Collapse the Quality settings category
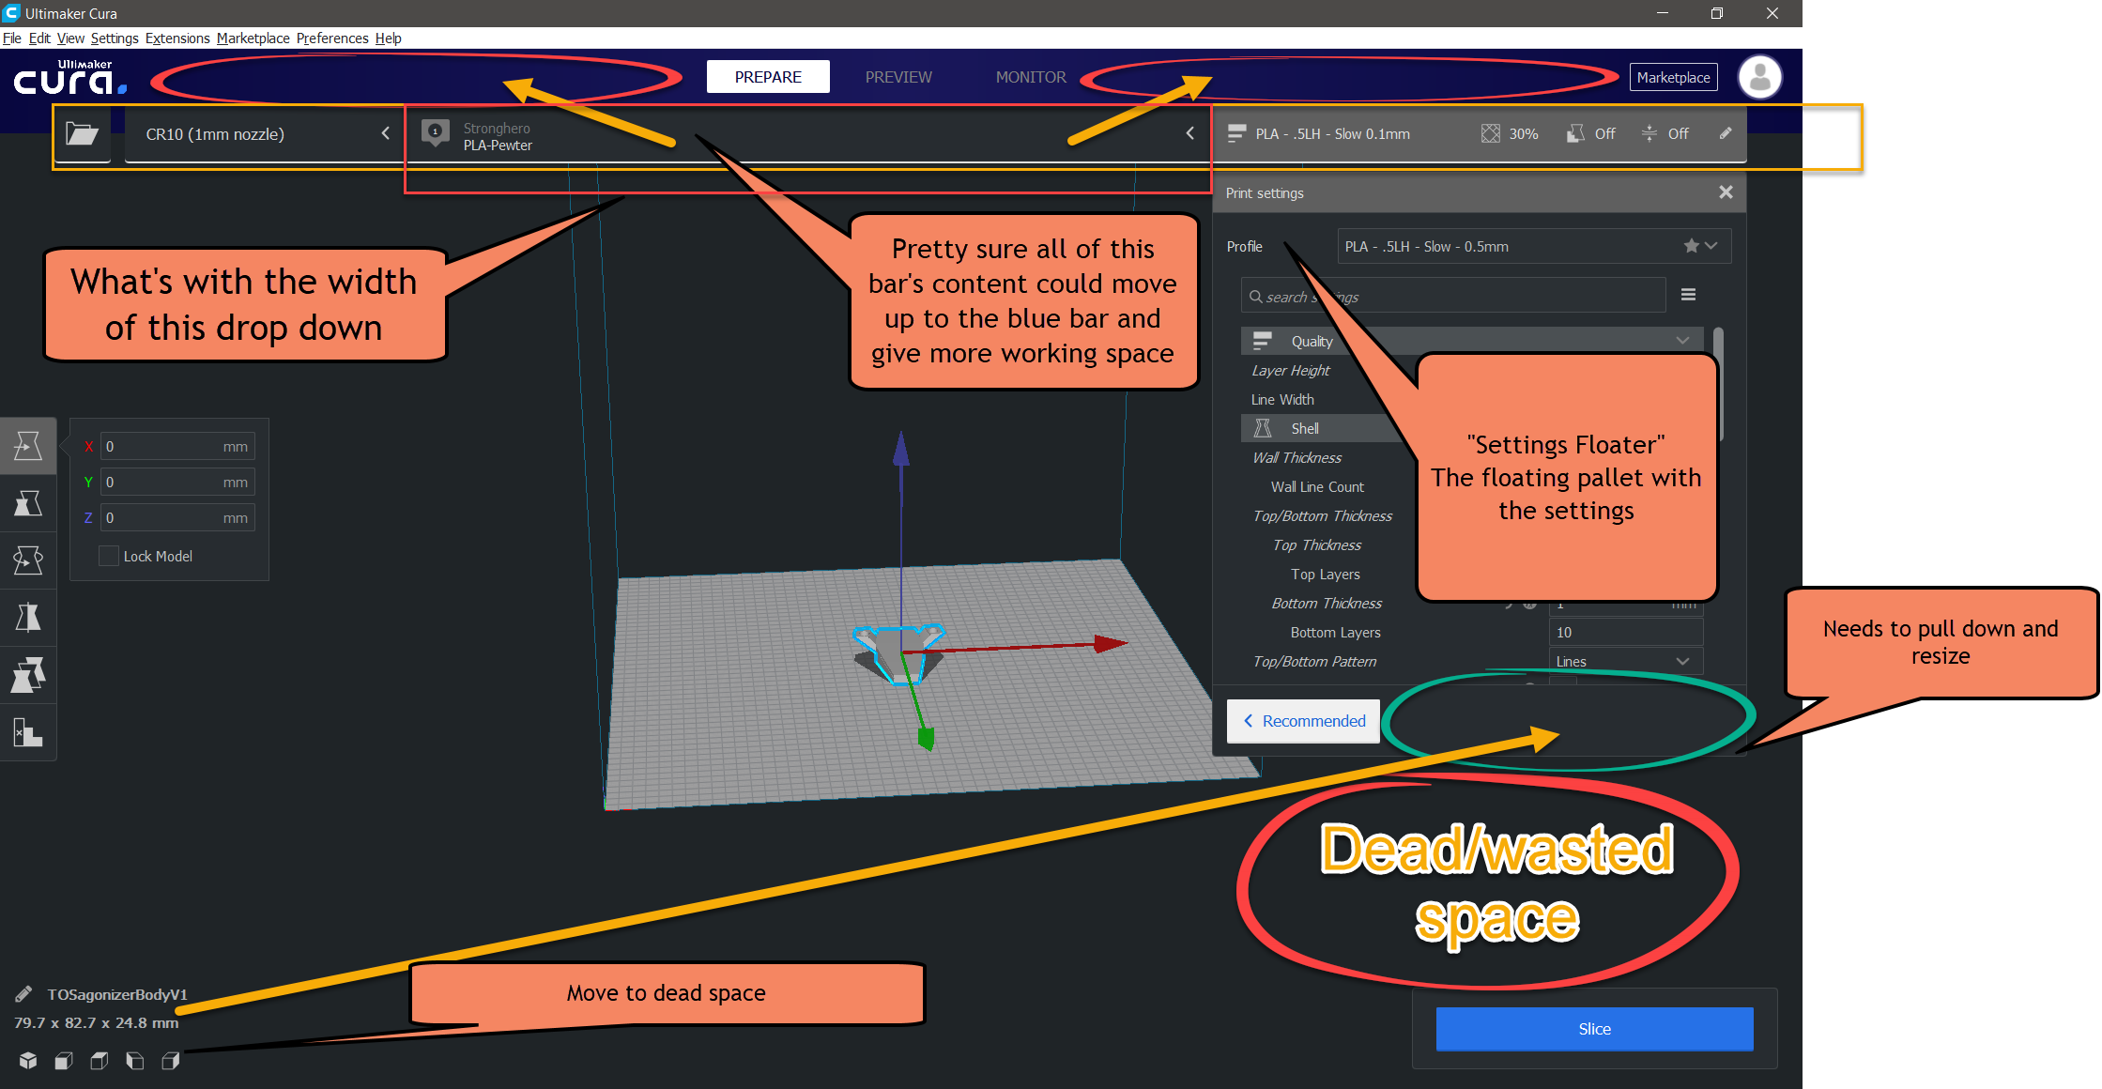 (x=1682, y=341)
